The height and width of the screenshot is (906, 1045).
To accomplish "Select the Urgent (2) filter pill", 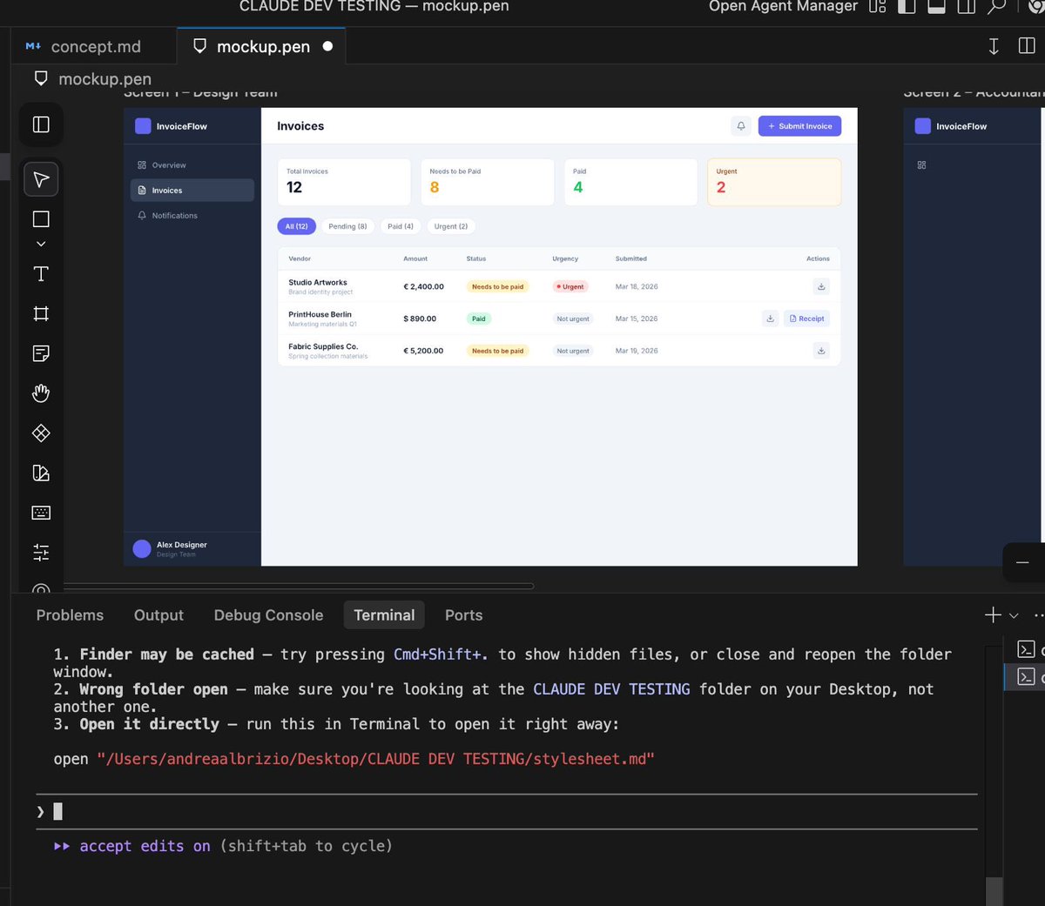I will click(x=451, y=226).
